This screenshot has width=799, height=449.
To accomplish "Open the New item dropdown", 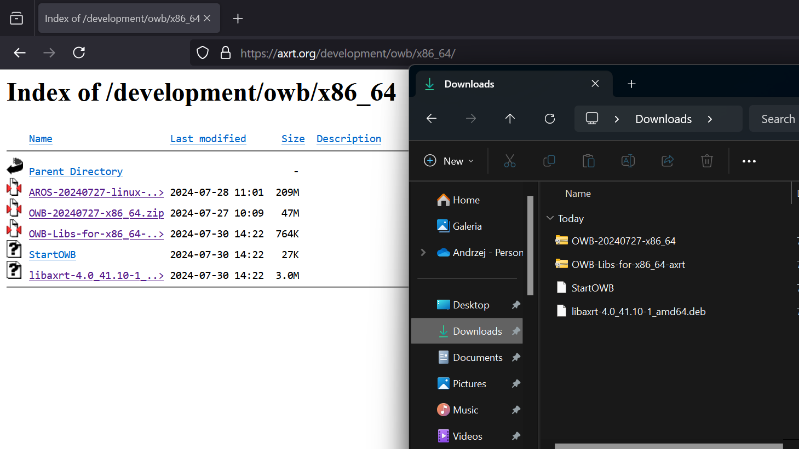I will pyautogui.click(x=449, y=161).
